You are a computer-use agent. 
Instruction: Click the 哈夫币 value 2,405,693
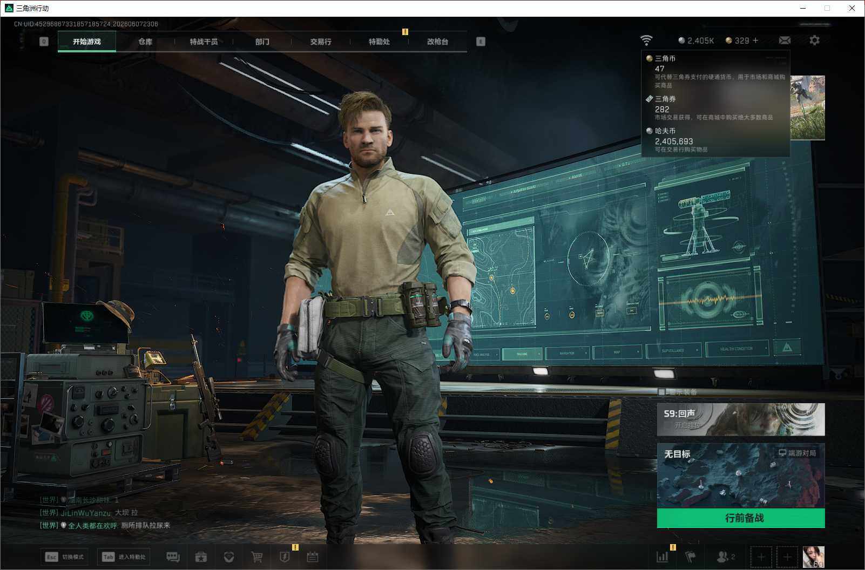pos(674,141)
